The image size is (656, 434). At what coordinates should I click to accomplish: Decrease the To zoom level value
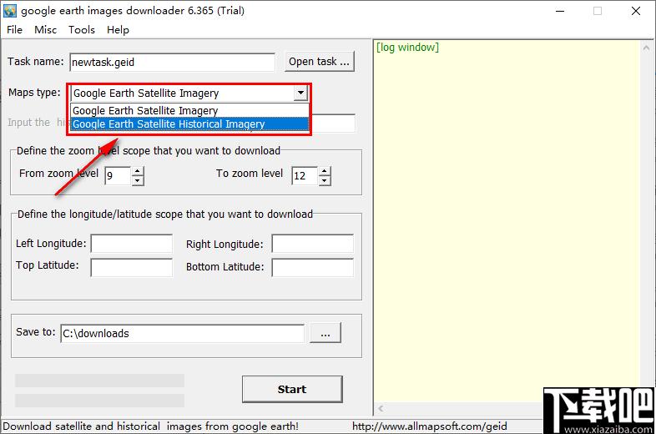[324, 180]
